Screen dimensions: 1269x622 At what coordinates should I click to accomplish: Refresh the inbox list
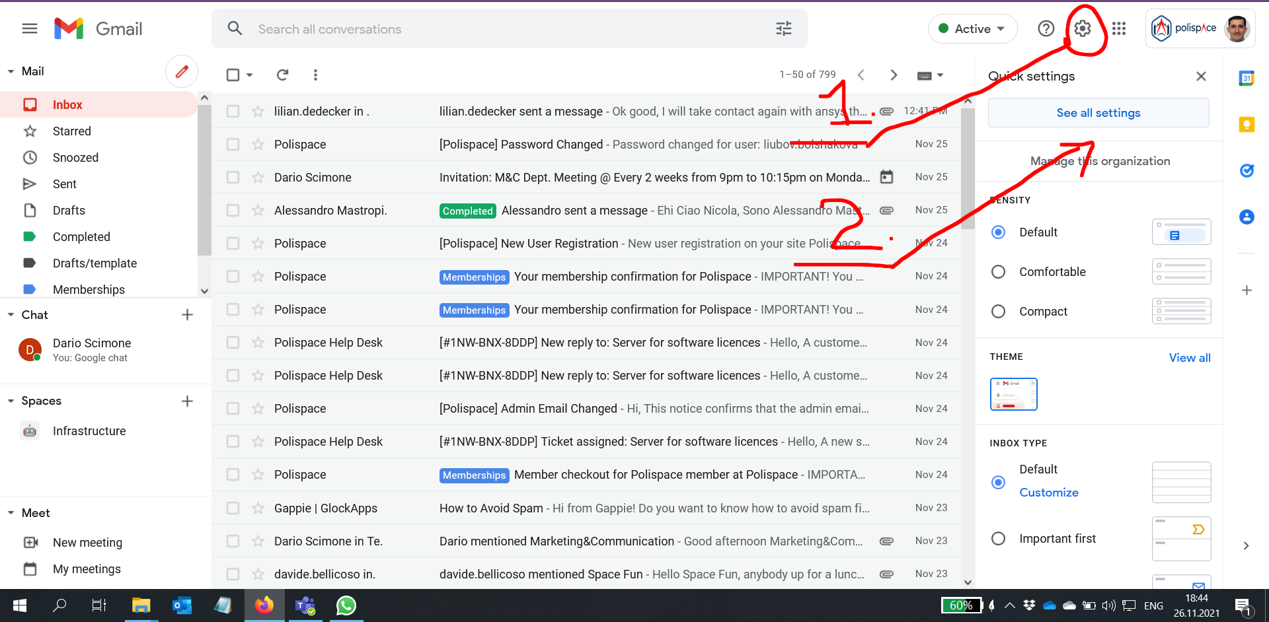[282, 75]
